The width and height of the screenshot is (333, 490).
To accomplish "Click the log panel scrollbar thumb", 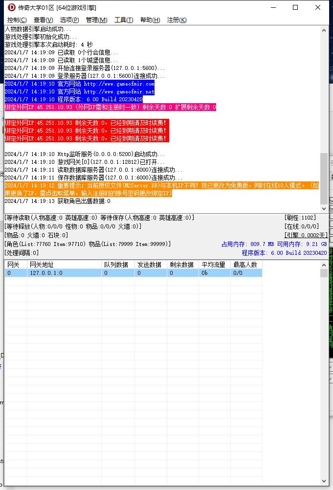I will click(x=324, y=178).
